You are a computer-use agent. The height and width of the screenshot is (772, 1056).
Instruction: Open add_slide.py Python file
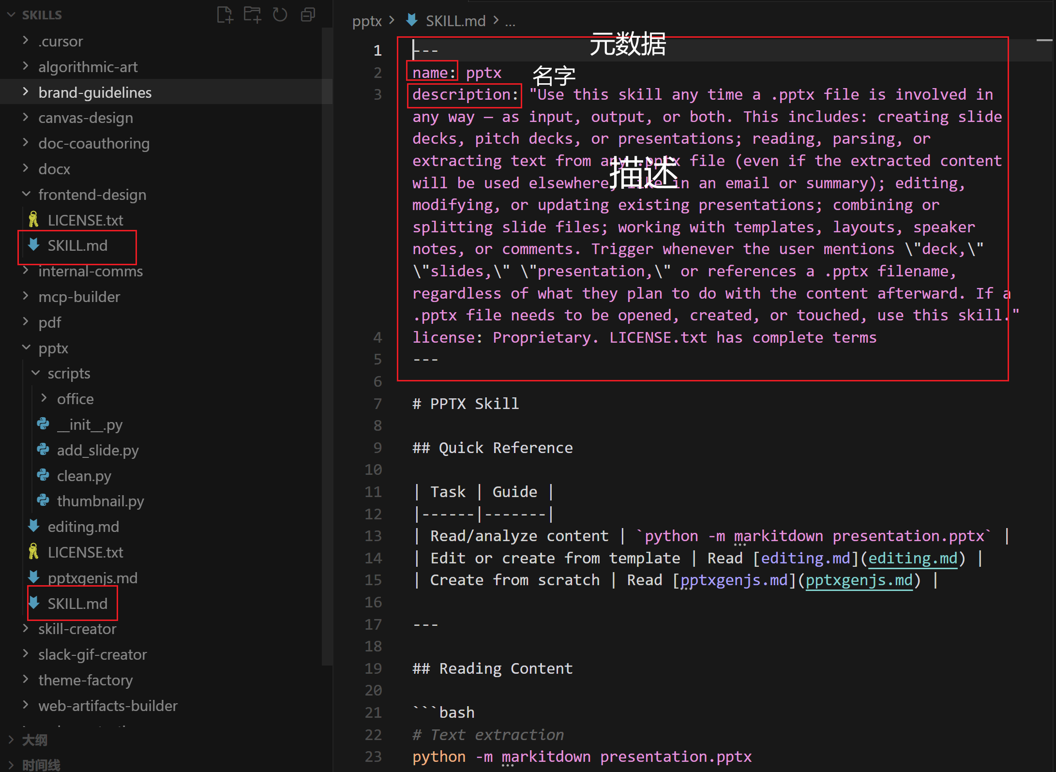(97, 450)
